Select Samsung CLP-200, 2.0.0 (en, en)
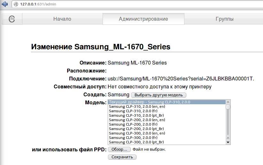This screenshot has width=263, height=165. (167, 120)
